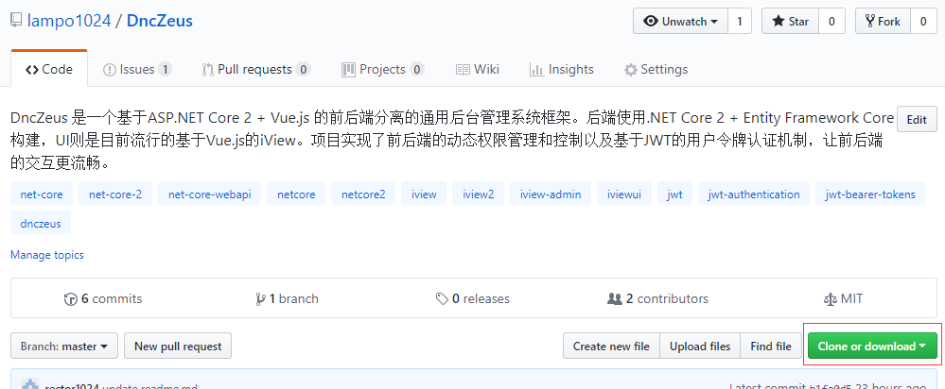The image size is (945, 389).
Task: Click the jwt topic tag
Action: pyautogui.click(x=675, y=194)
